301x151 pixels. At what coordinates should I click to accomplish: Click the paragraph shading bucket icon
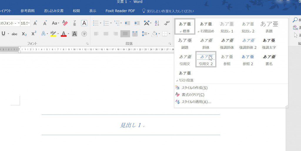[154, 34]
